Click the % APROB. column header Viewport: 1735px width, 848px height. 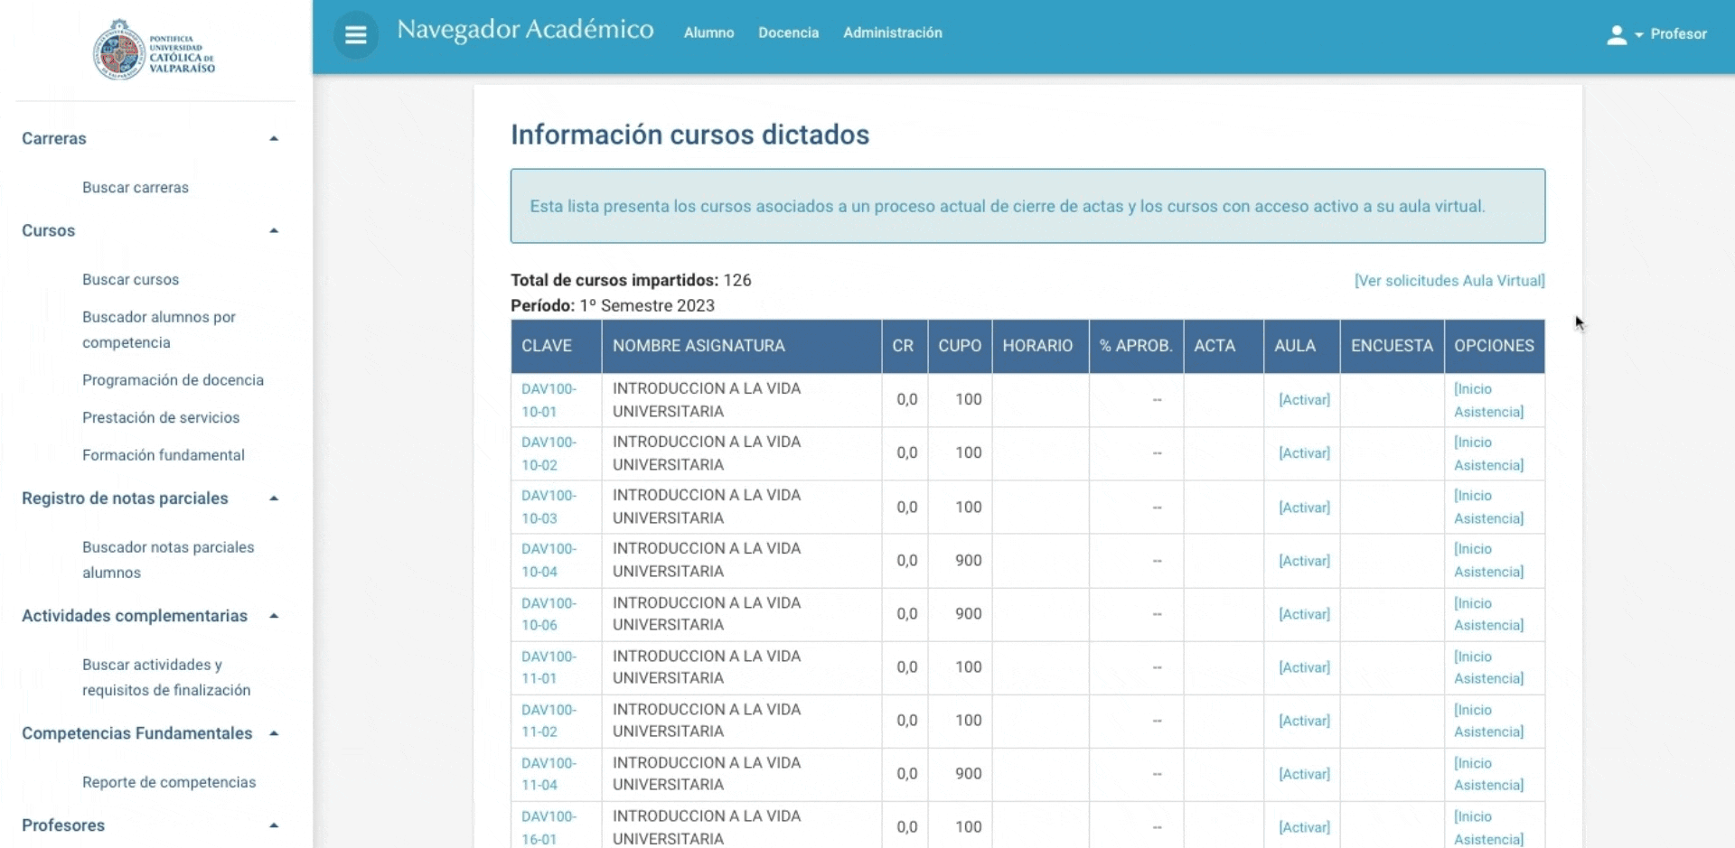click(x=1136, y=346)
